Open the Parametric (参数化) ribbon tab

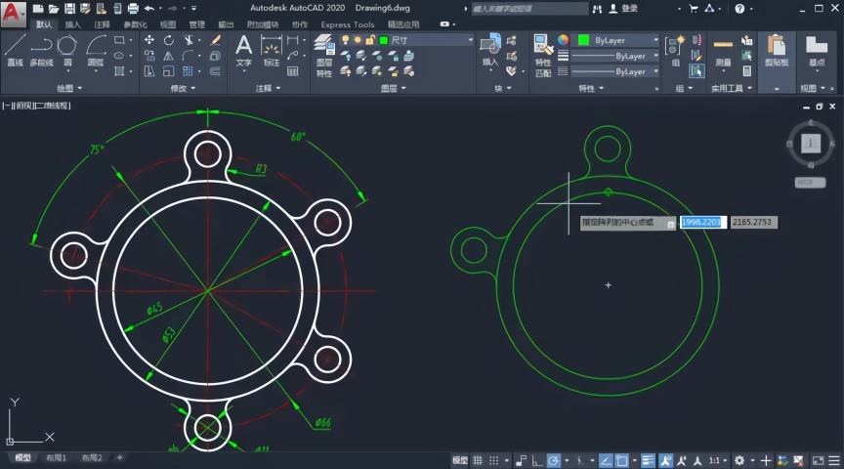click(135, 24)
